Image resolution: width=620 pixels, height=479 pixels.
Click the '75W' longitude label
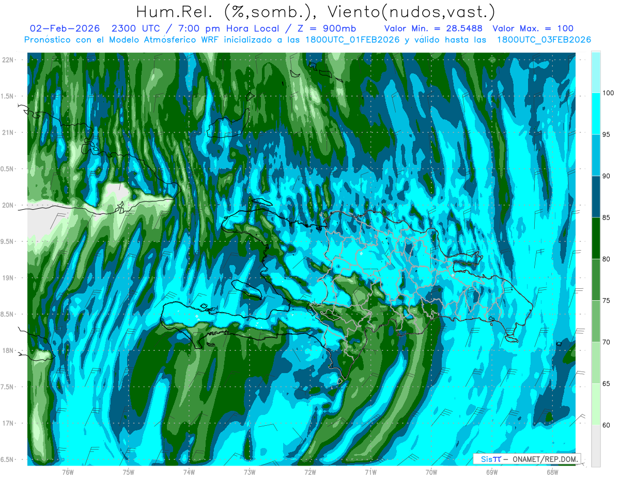(129, 472)
